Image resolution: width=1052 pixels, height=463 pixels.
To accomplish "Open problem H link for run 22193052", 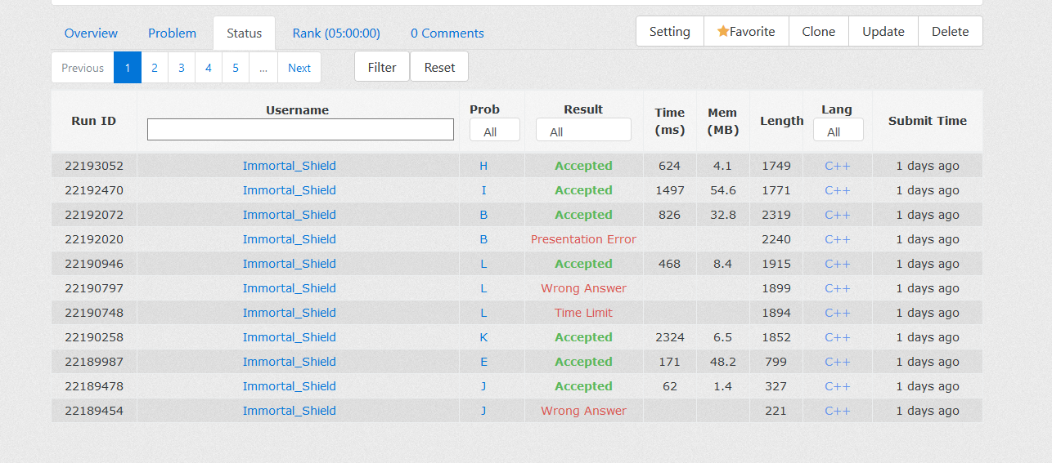I will [483, 166].
